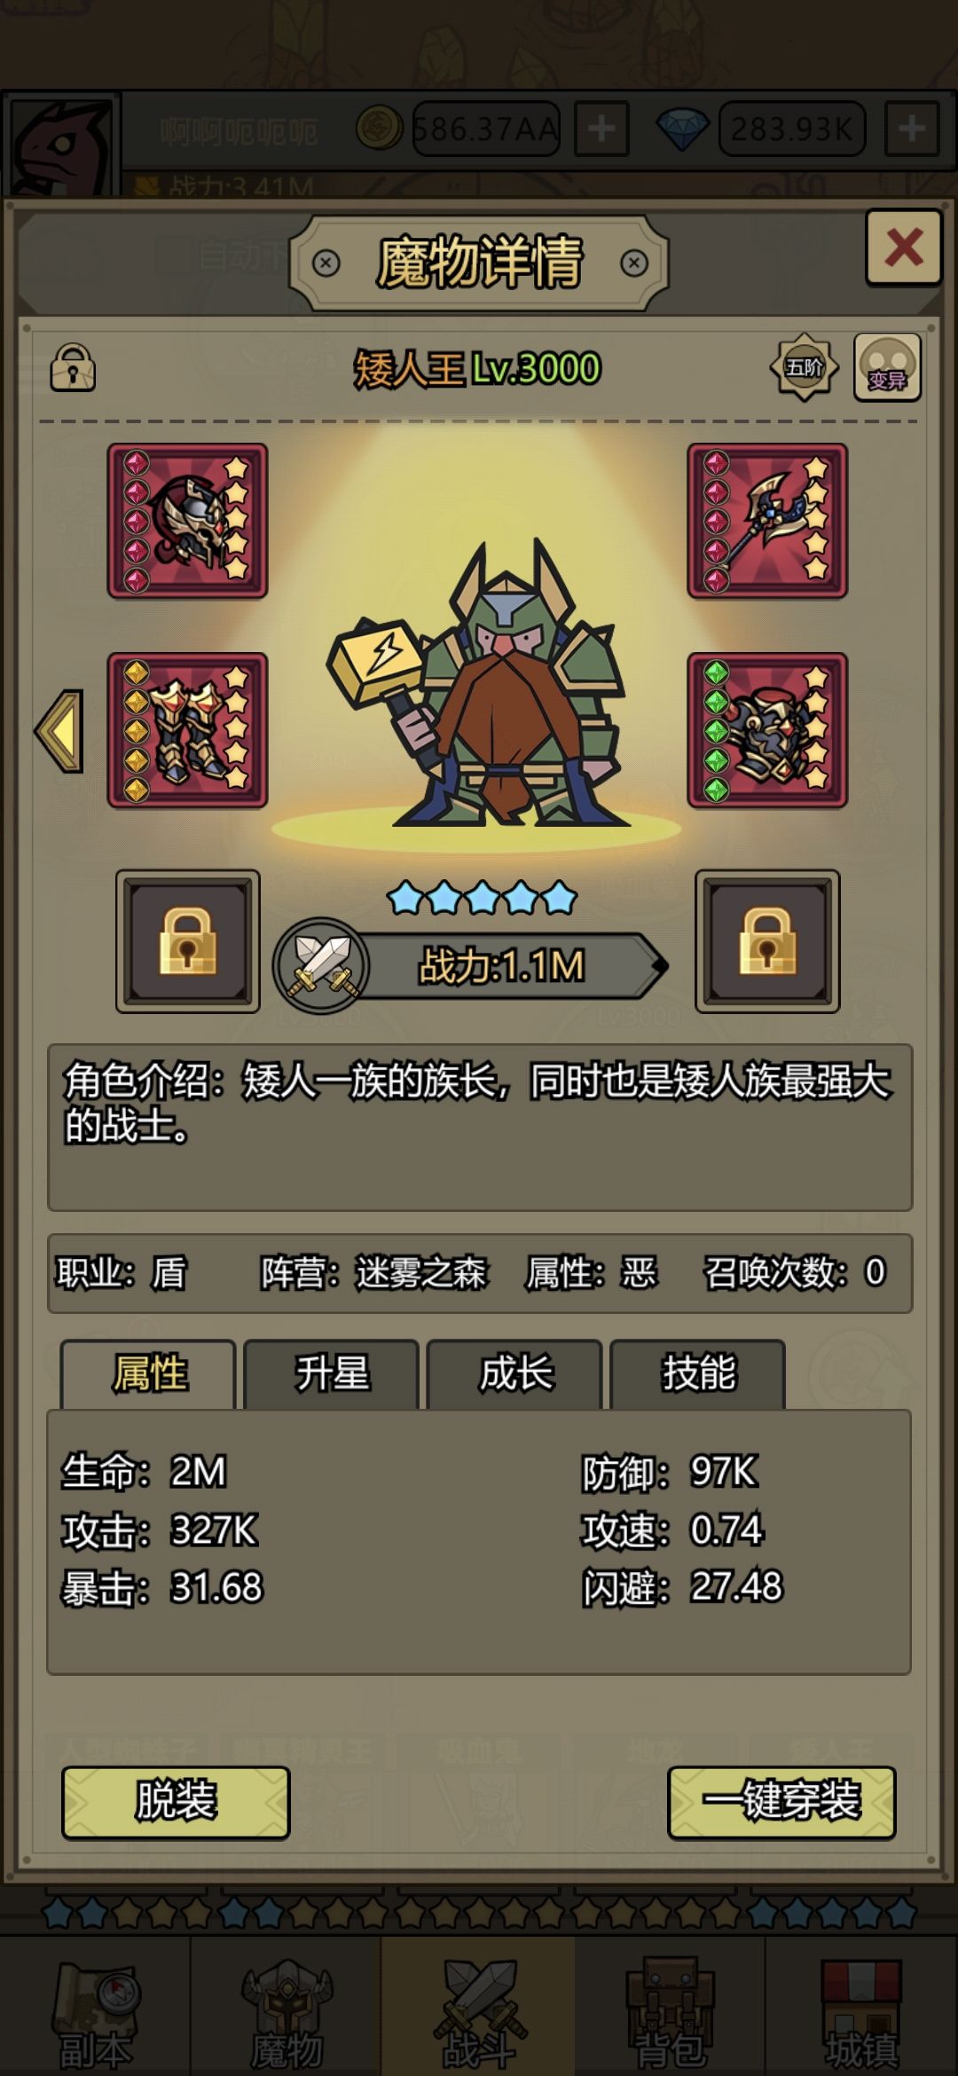Open the battle axe weapon slot

coord(767,521)
